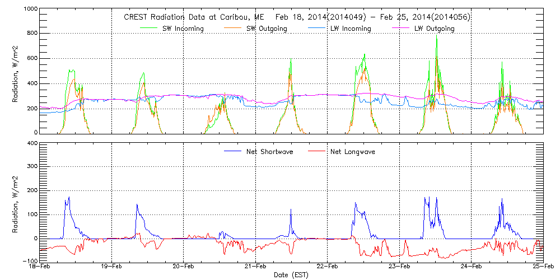
Task: Click the SW Incoming legend label
Action: [x=183, y=29]
